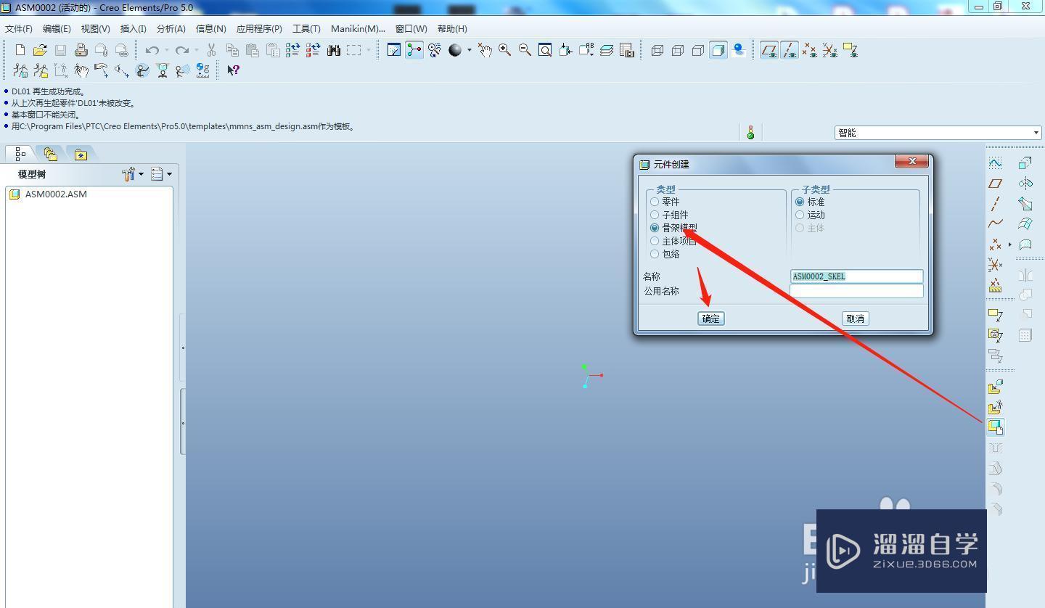Click the Repaint screen icon
Image resolution: width=1045 pixels, height=608 pixels.
pos(394,50)
